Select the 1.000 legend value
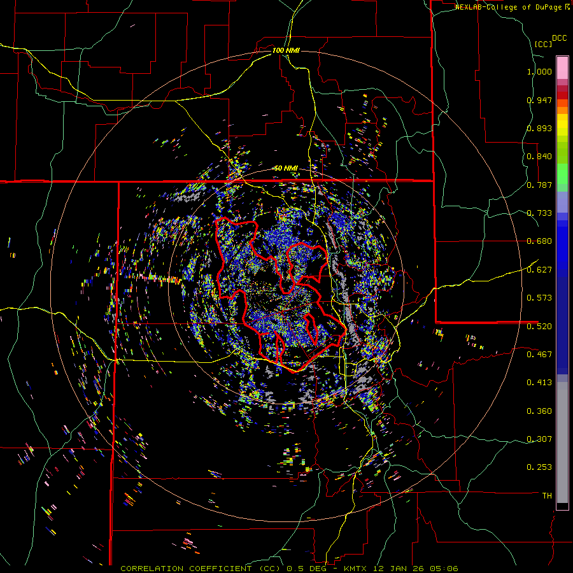573x573 pixels. click(x=539, y=71)
